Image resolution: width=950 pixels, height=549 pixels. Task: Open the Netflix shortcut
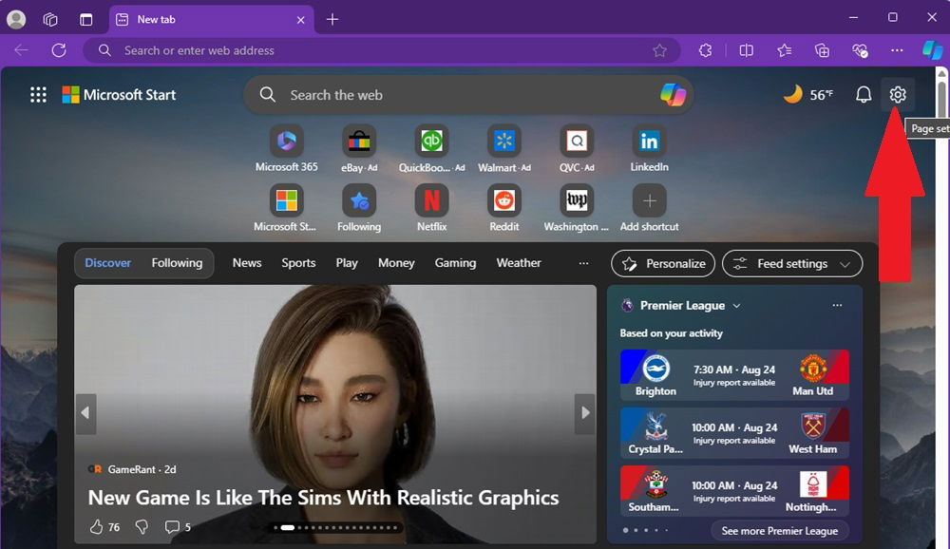[x=431, y=201]
